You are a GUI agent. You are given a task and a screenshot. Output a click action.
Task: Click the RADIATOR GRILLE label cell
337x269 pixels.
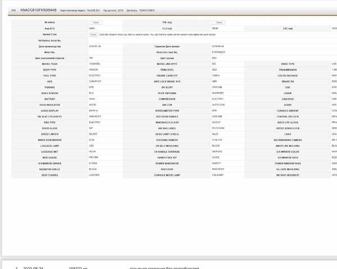(x=49, y=169)
